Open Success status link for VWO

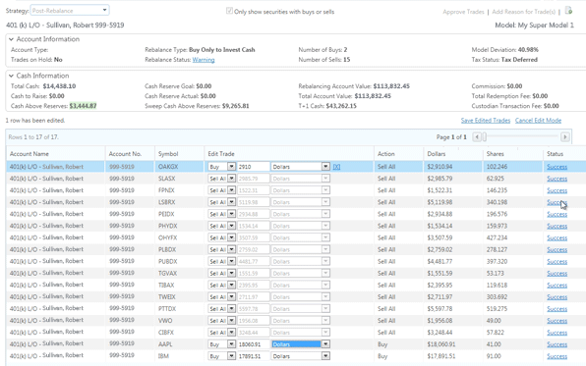pyautogui.click(x=557, y=321)
